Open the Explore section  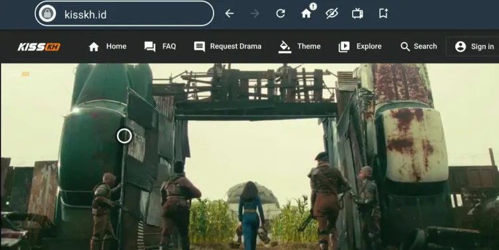tap(360, 46)
